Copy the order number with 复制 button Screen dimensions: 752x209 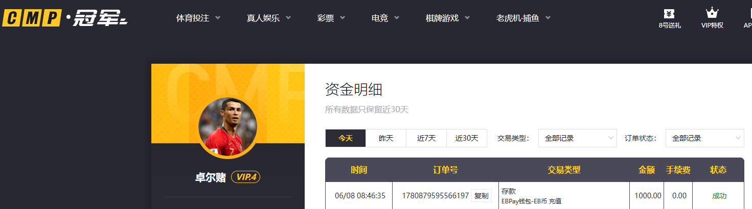click(481, 196)
